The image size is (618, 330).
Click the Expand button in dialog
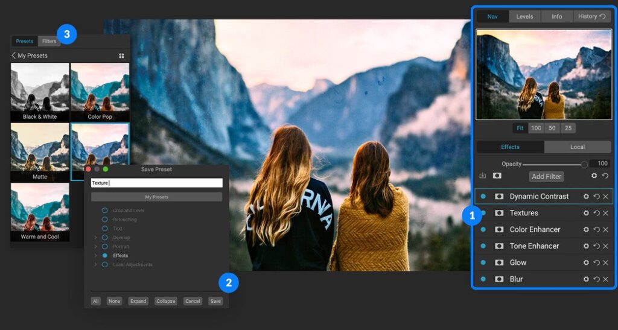click(x=138, y=301)
